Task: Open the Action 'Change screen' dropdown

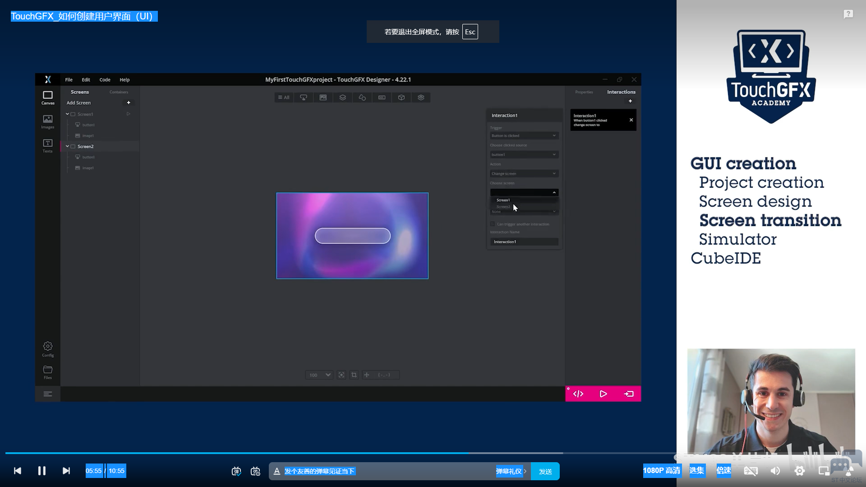Action: pyautogui.click(x=524, y=174)
